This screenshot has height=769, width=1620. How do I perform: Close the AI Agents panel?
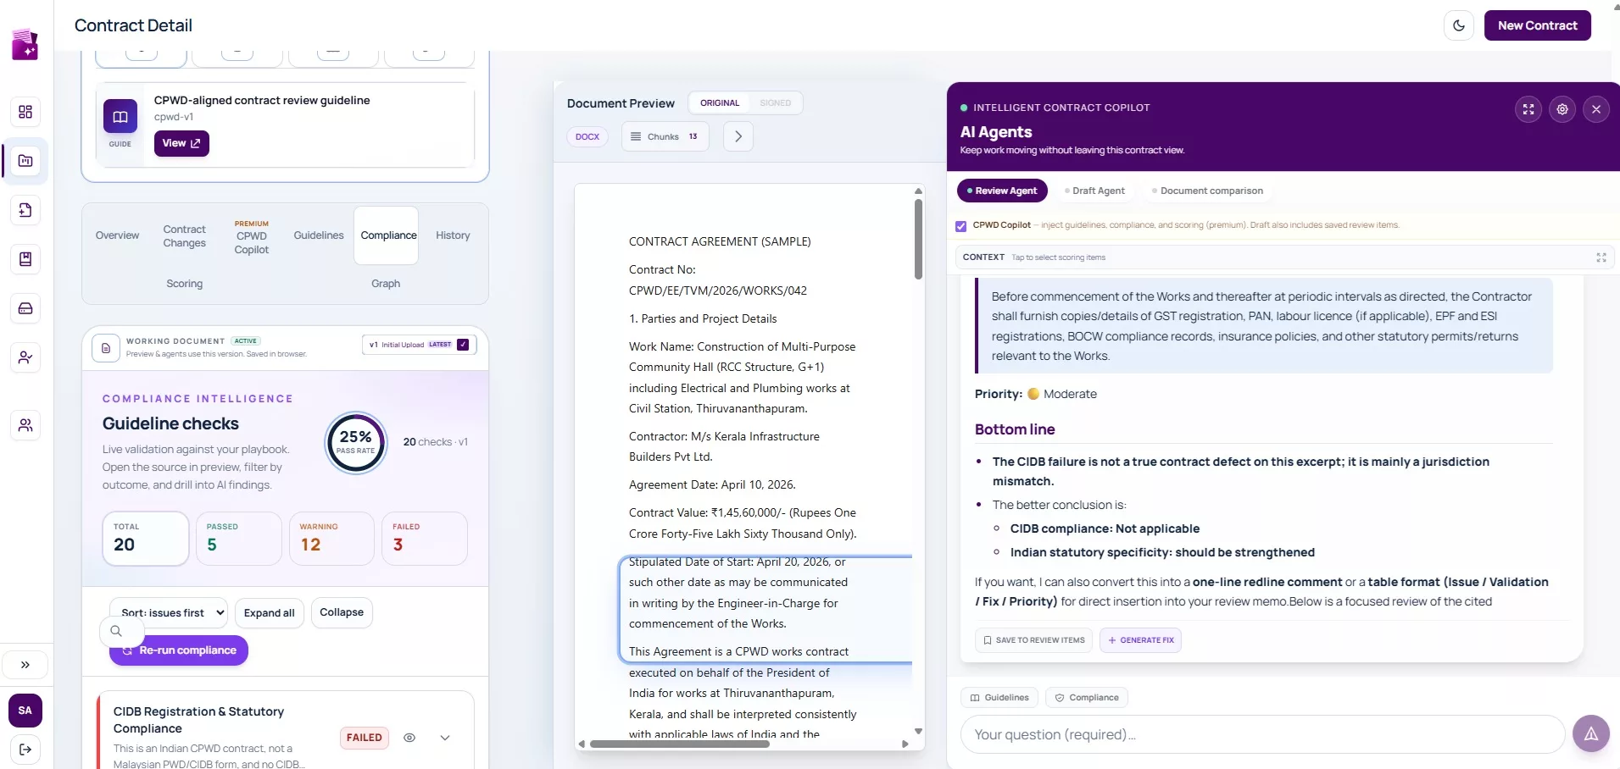(1596, 109)
